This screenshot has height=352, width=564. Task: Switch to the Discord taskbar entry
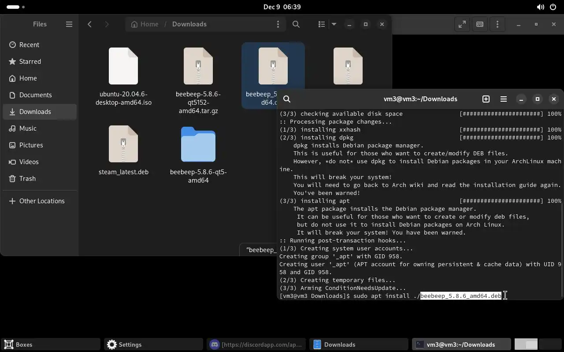point(256,345)
